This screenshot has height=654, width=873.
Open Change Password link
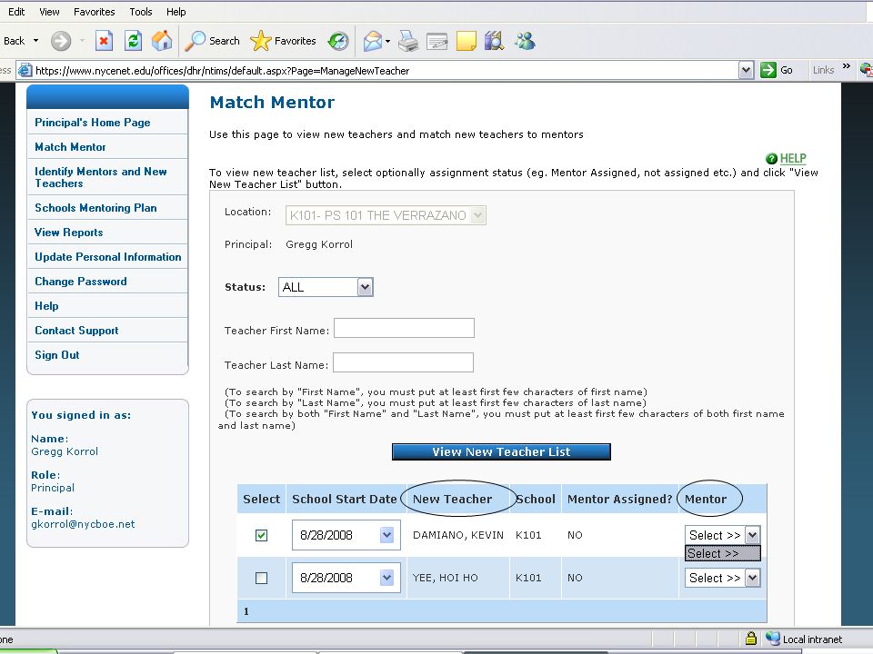coord(81,281)
